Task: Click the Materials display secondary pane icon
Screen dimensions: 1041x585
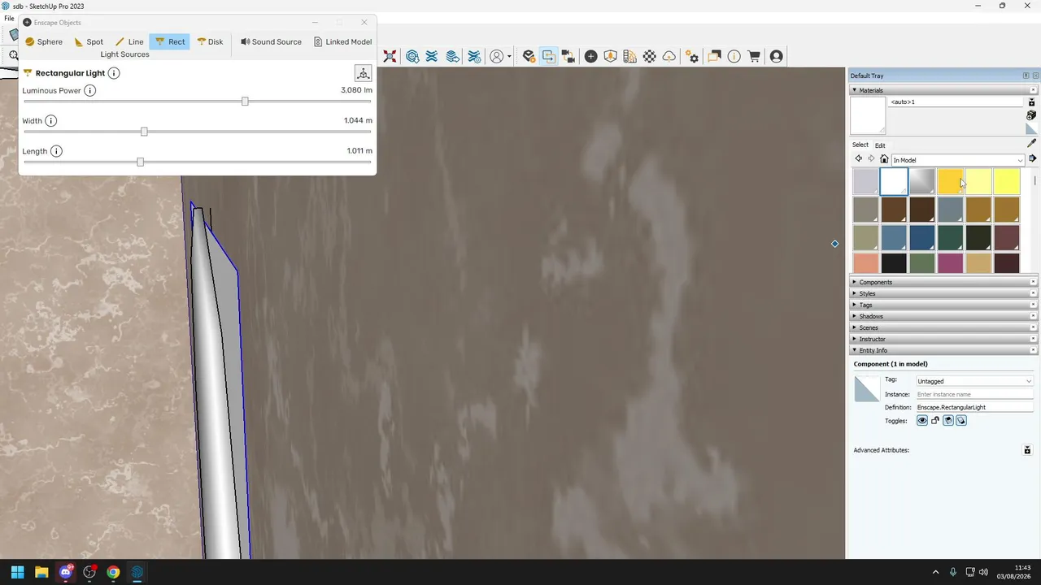Action: [1031, 102]
